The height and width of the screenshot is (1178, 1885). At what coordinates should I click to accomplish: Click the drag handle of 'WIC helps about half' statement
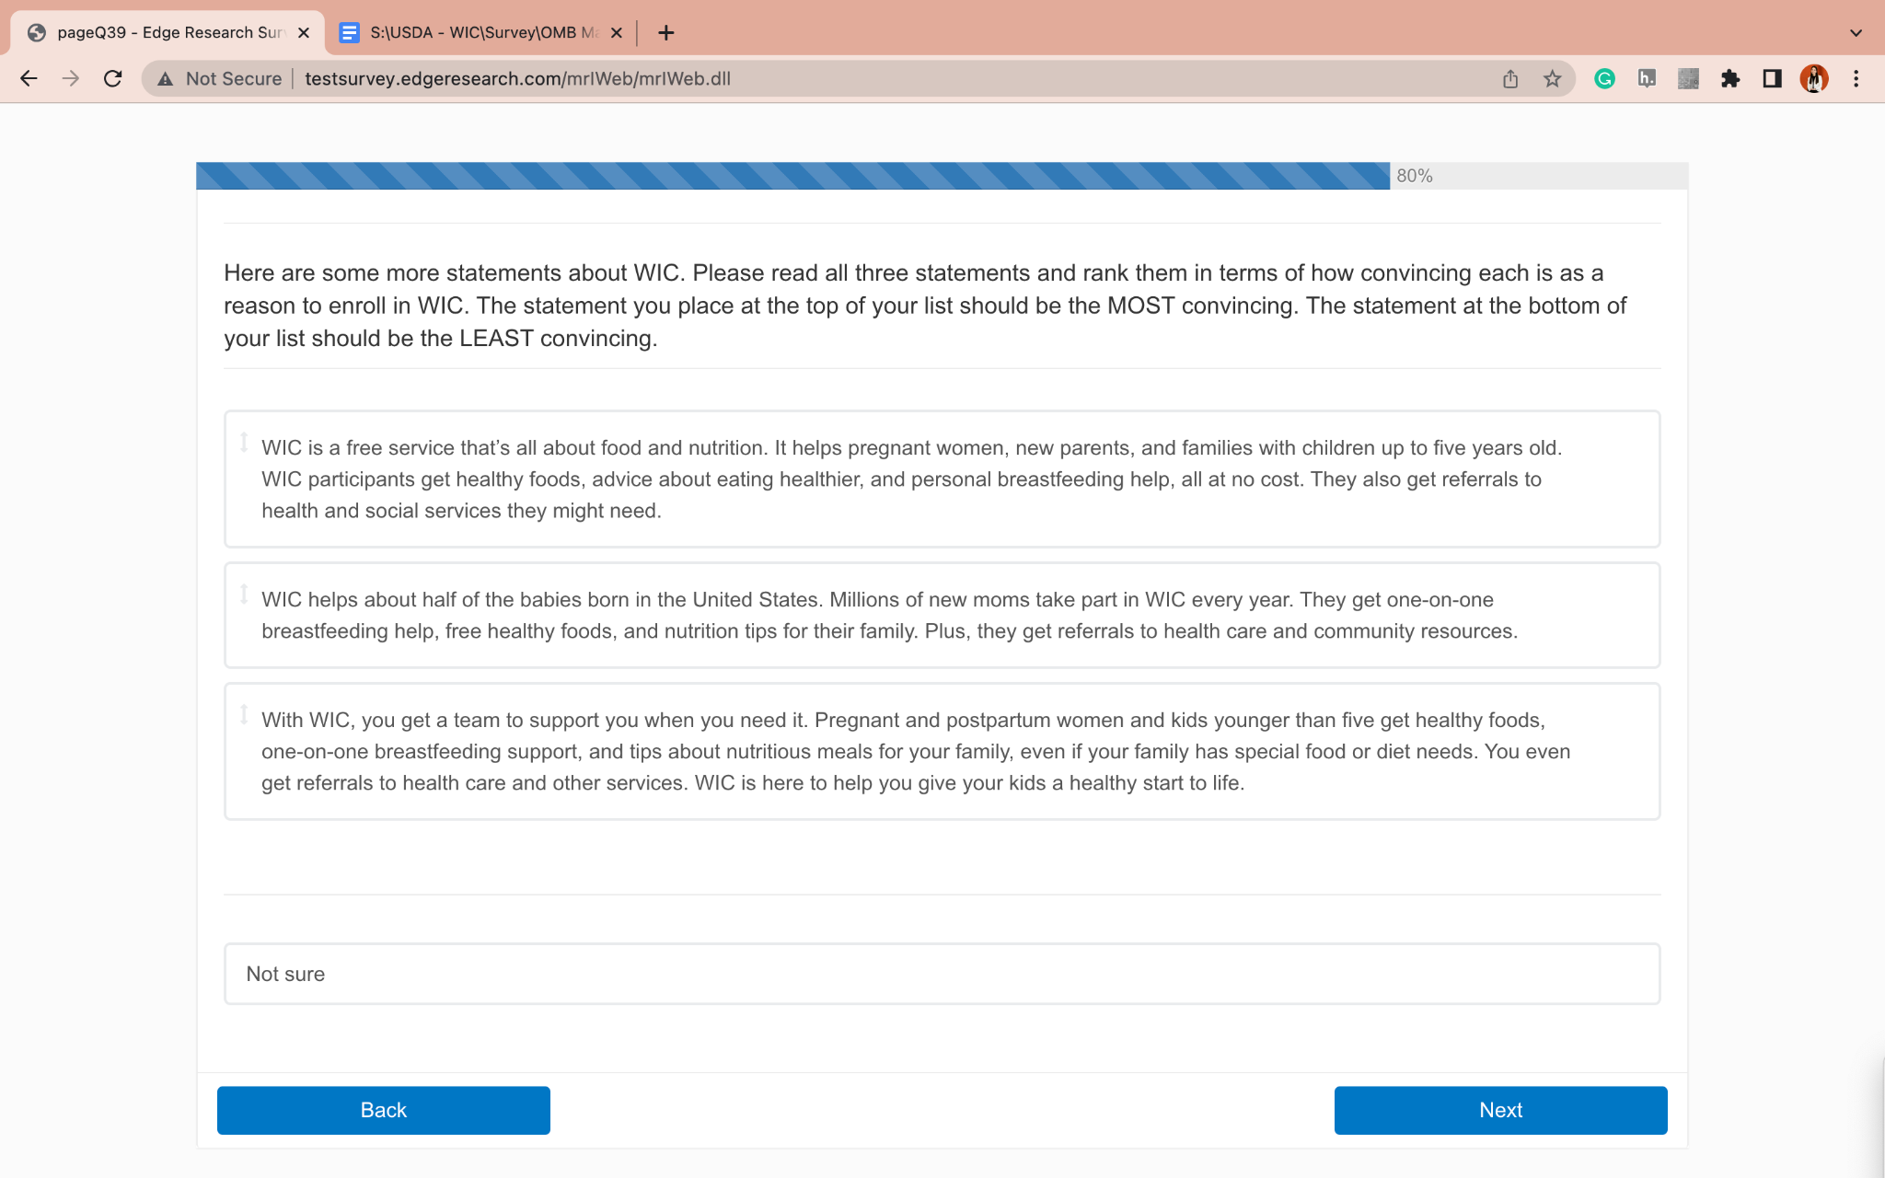[x=244, y=595]
